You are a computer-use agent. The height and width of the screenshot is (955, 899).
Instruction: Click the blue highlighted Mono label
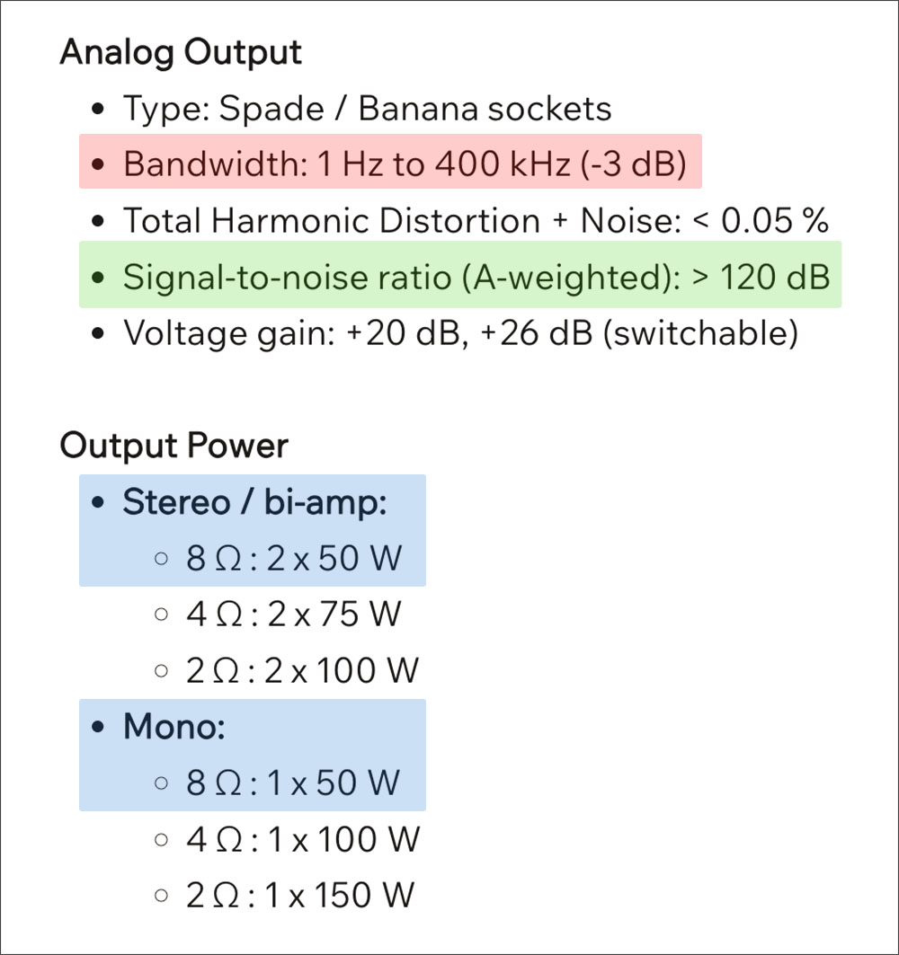(x=174, y=726)
